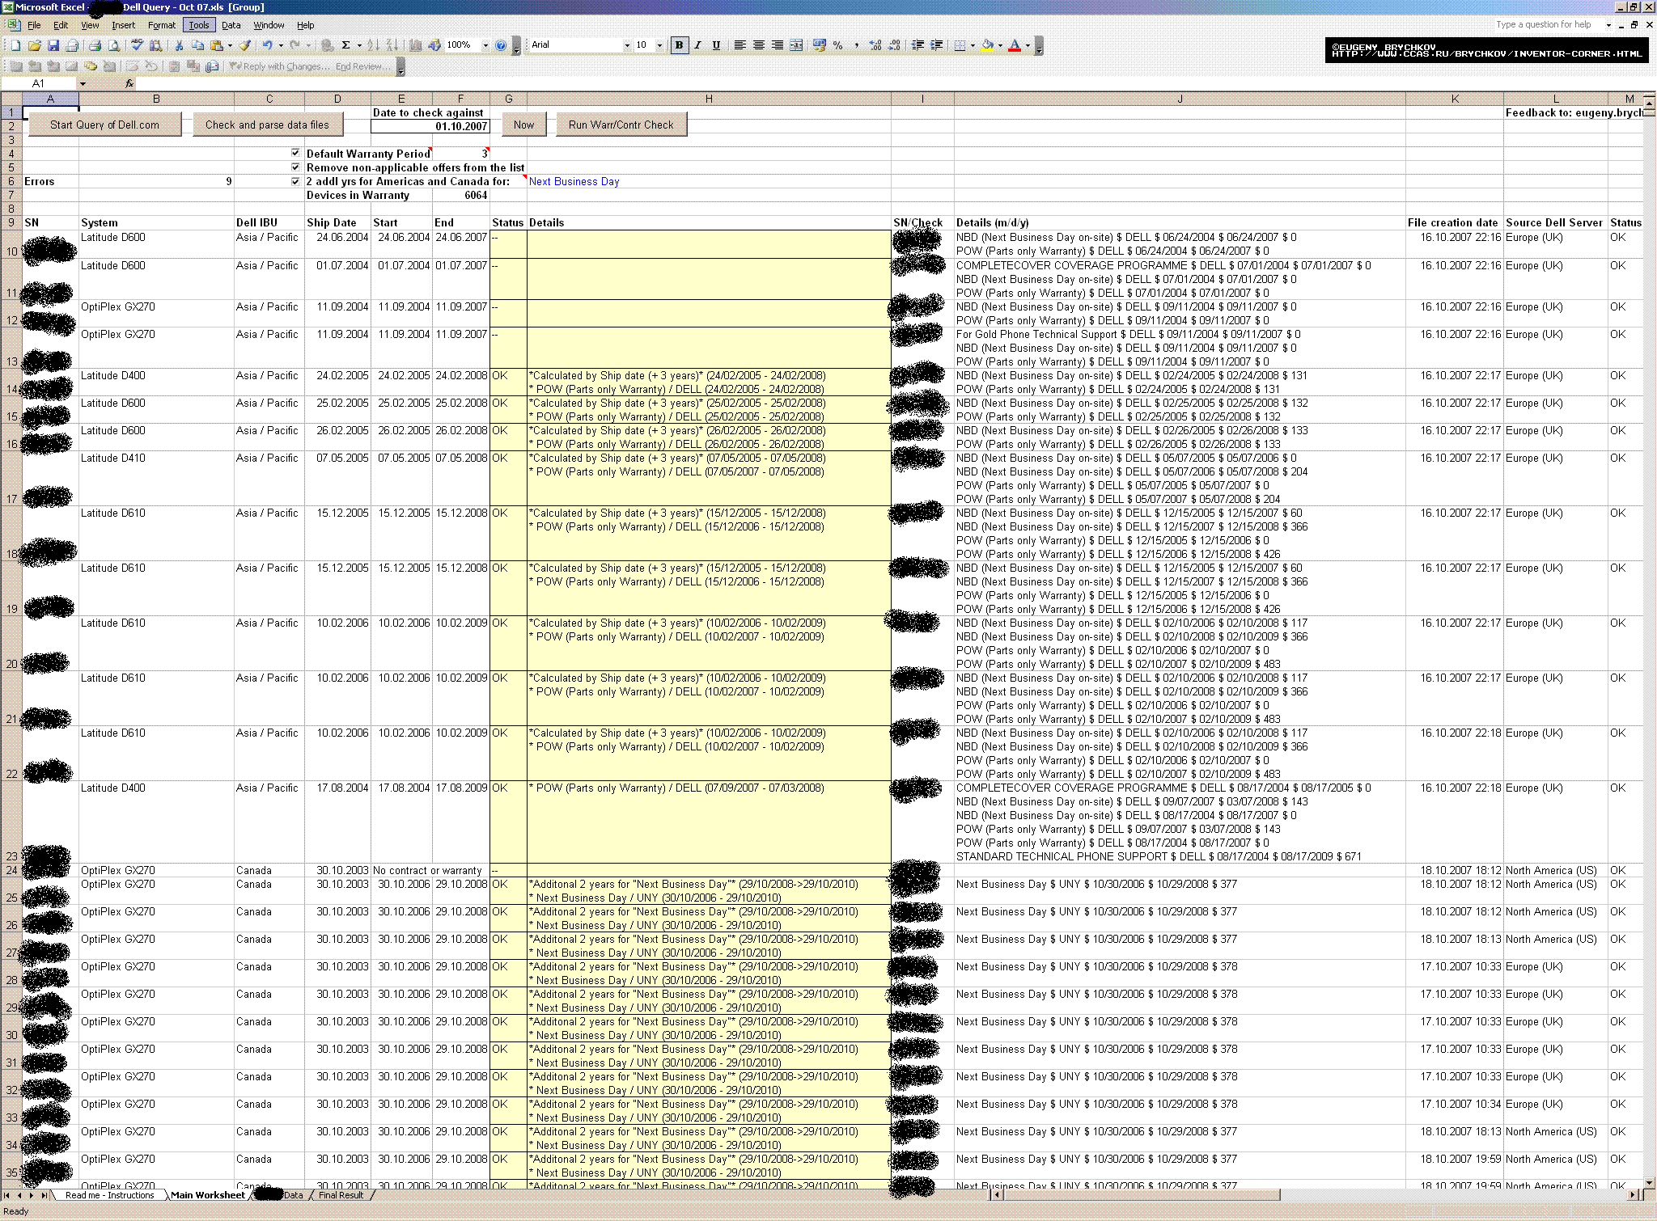
Task: Click the date field showing 01.10.2007
Action: coord(430,126)
